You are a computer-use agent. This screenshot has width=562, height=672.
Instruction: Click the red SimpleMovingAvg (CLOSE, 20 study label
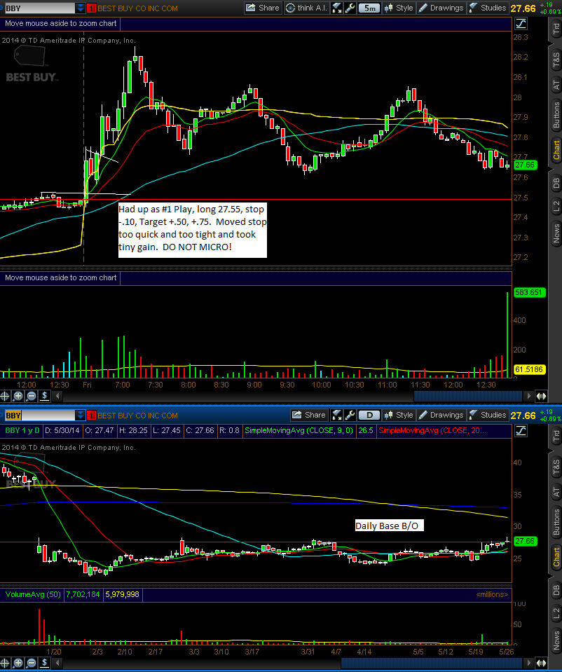tap(432, 430)
